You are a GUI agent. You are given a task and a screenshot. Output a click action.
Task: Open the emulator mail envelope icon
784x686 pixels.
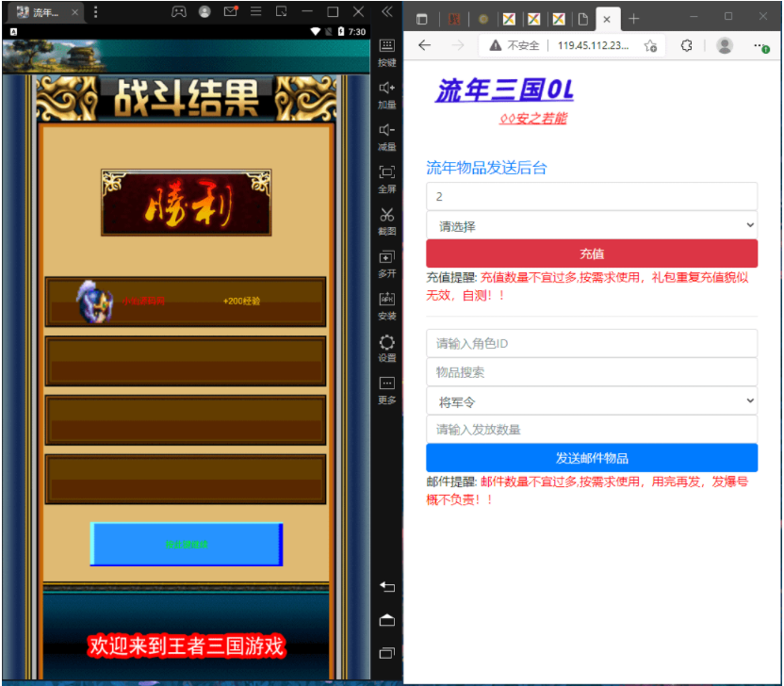coord(230,12)
